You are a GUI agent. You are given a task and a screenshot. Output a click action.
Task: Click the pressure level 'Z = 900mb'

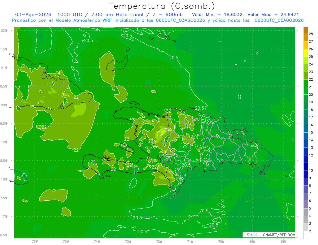coord(168,15)
